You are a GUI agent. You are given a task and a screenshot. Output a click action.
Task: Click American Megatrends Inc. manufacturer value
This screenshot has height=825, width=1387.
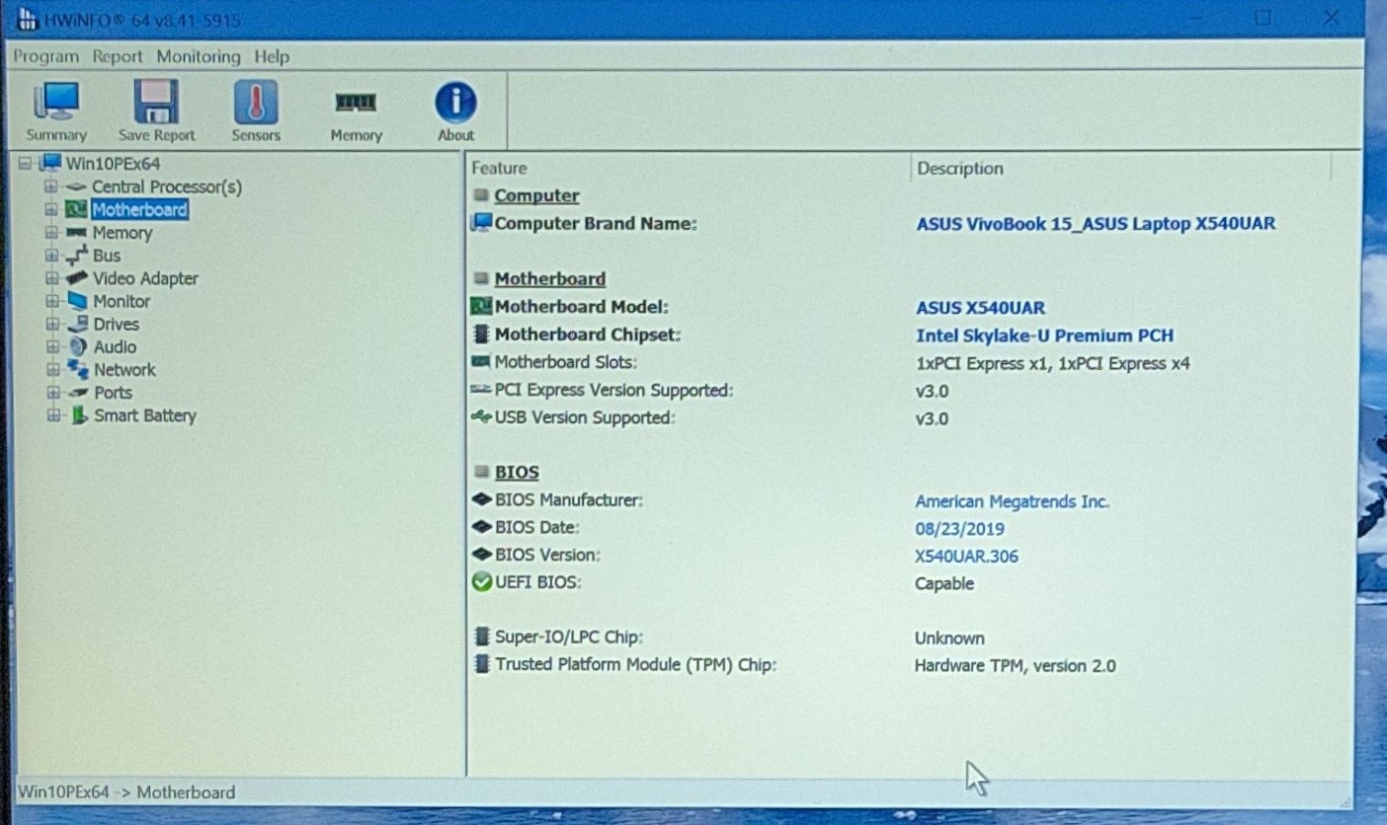[1013, 501]
